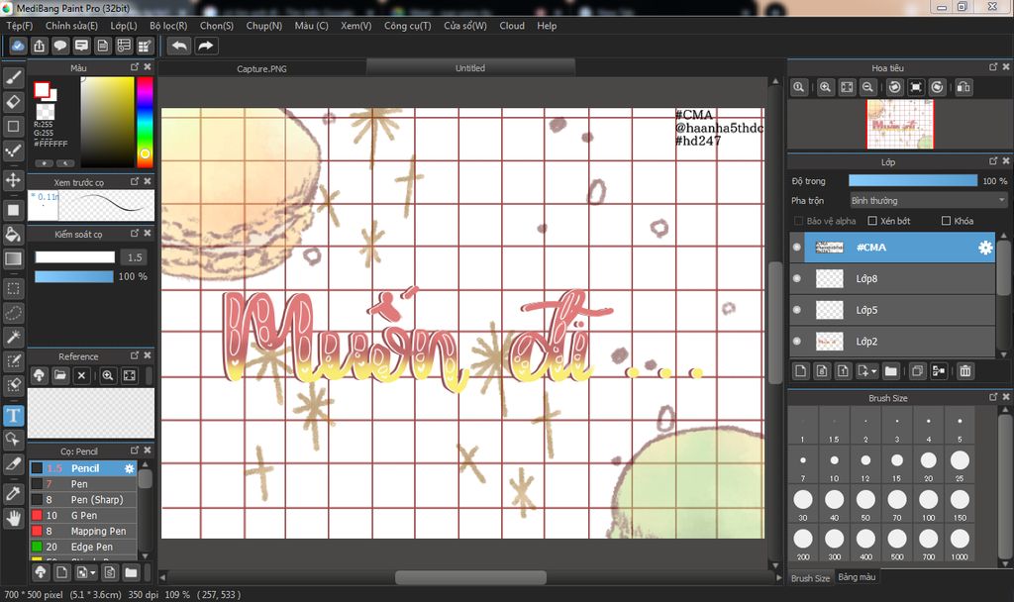The width and height of the screenshot is (1014, 602).
Task: Hide the Lớp8 layer
Action: [x=797, y=278]
